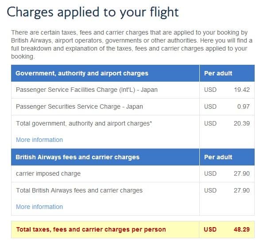This screenshot has width=256, height=240.
Task: Select the British Airways fees and carrier charges header
Action: pos(78,157)
